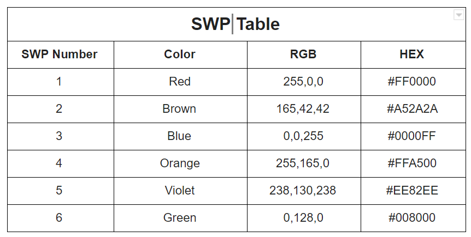Select the SWP Number header cell
Image resolution: width=471 pixels, height=237 pixels.
[x=61, y=55]
